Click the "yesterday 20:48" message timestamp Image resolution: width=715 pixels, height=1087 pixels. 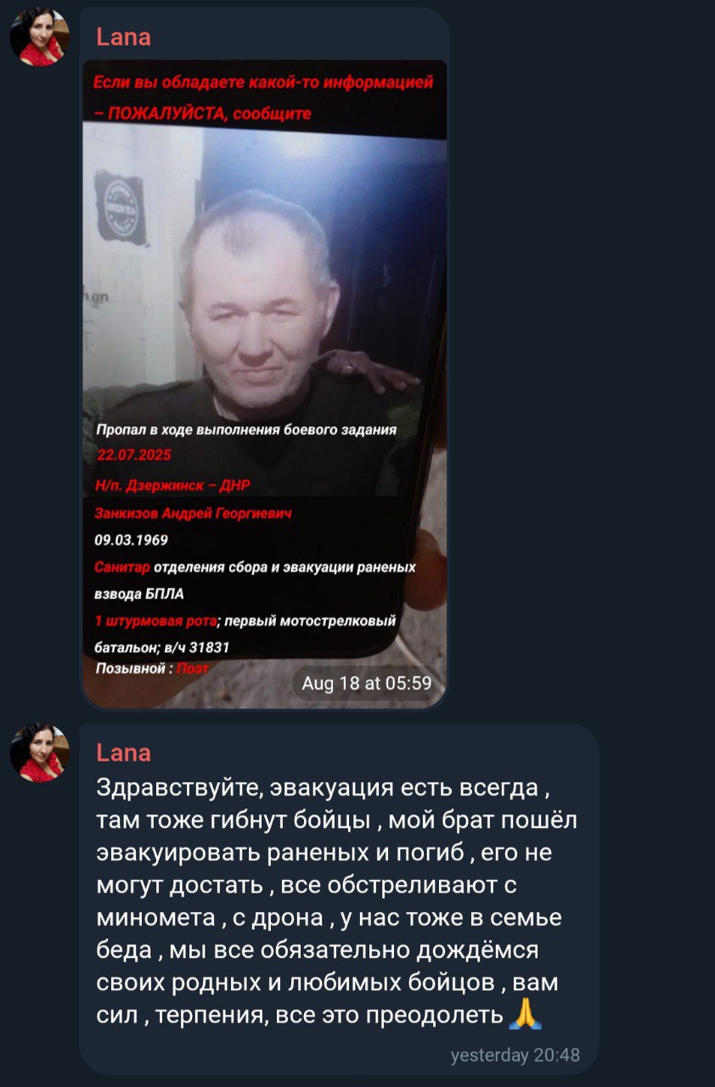[515, 1056]
